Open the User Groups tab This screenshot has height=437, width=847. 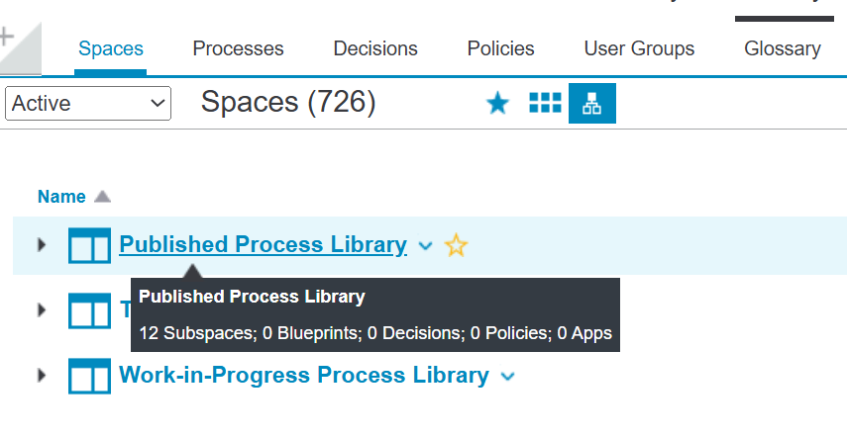click(x=639, y=48)
